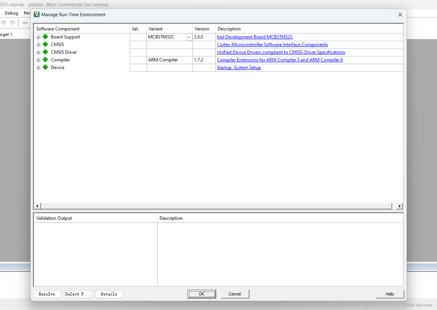Image resolution: width=437 pixels, height=310 pixels.
Task: Select the CMSIS row label
Action: pyautogui.click(x=58, y=44)
